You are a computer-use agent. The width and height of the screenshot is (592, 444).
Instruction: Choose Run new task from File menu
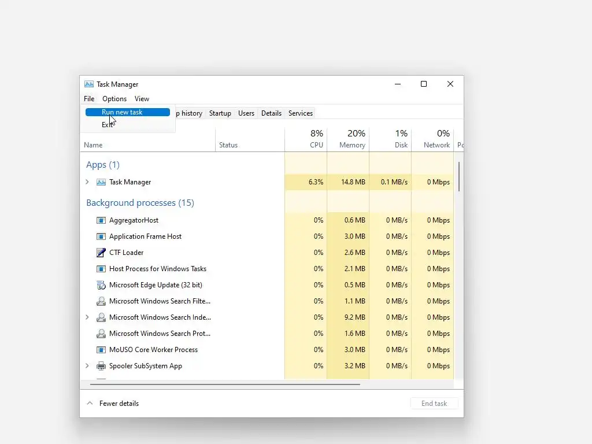128,112
